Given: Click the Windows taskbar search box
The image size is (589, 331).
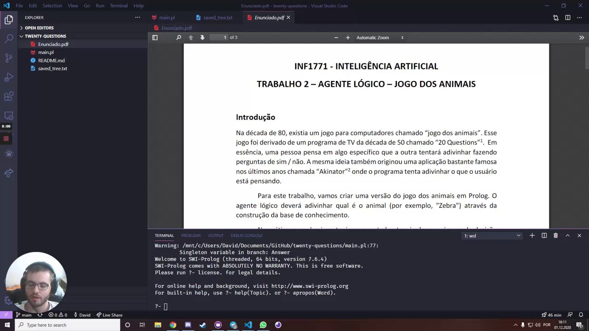Looking at the screenshot, I should pyautogui.click(x=67, y=325).
